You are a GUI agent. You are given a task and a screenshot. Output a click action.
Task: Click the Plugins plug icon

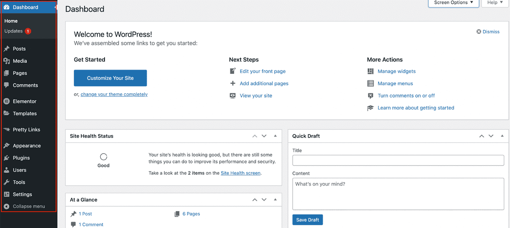click(x=6, y=158)
